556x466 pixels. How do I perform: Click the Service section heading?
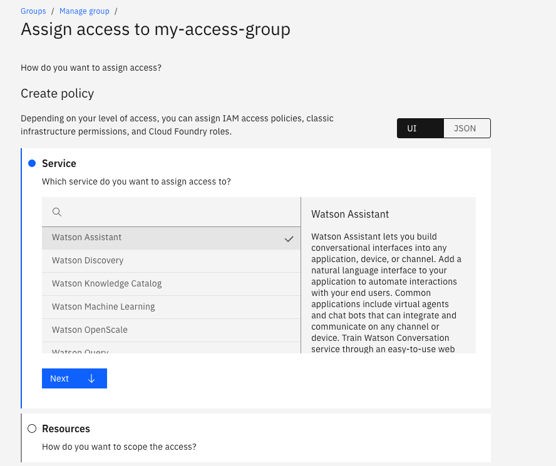pos(59,163)
